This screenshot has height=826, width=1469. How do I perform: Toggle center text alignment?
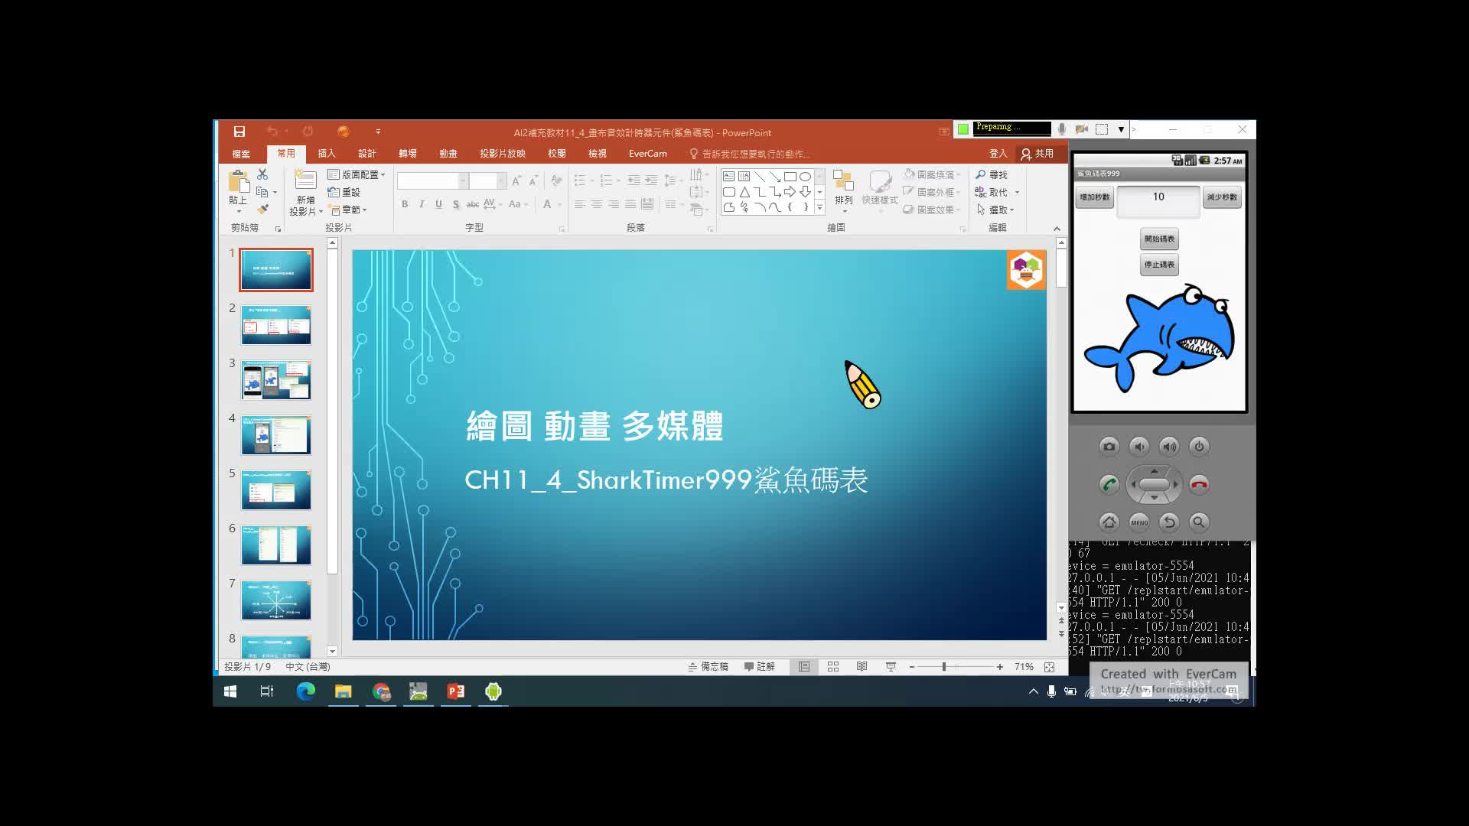pyautogui.click(x=596, y=204)
